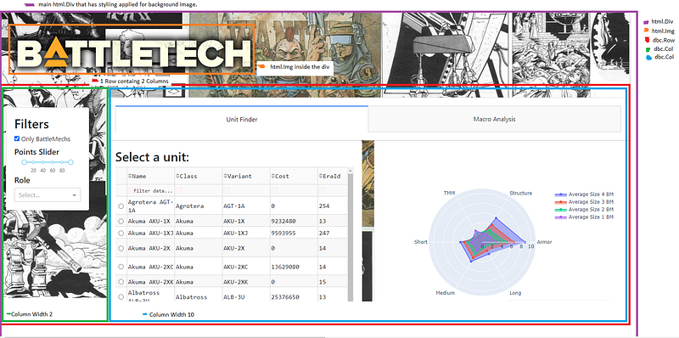Click the Role dropdown arrow

[74, 195]
